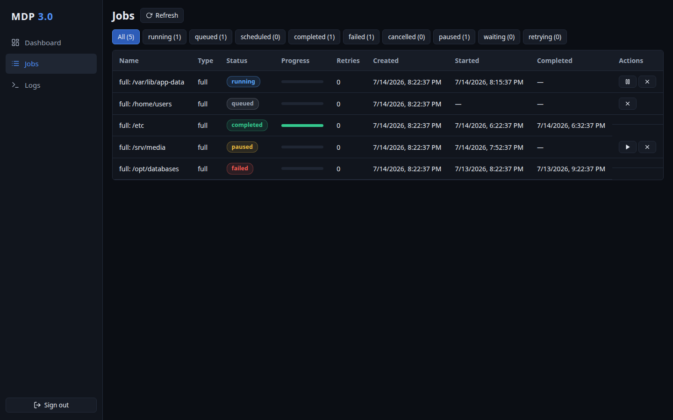673x420 pixels.
Task: Pause the running /var/lib/app-data job
Action: 627,82
